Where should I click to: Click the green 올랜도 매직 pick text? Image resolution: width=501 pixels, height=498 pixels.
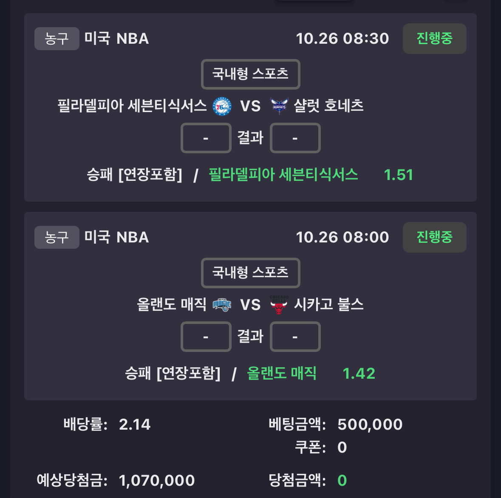click(x=282, y=374)
